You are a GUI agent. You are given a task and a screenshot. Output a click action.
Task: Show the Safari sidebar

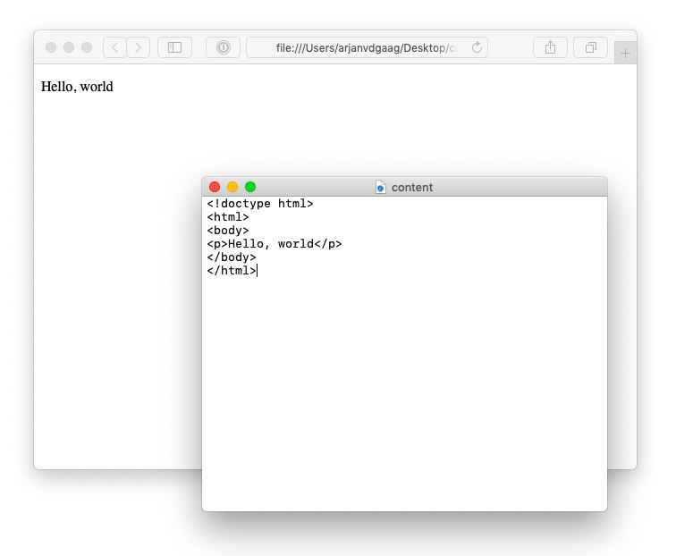click(x=174, y=47)
